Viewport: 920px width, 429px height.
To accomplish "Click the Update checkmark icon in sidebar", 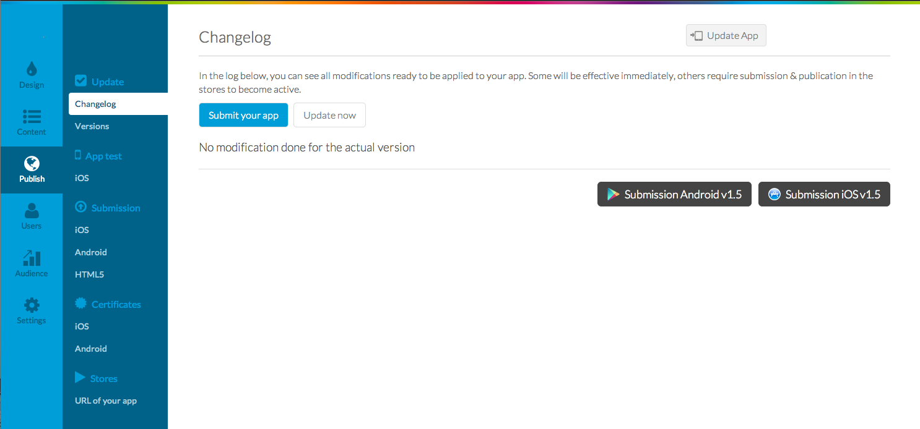I will pyautogui.click(x=81, y=81).
